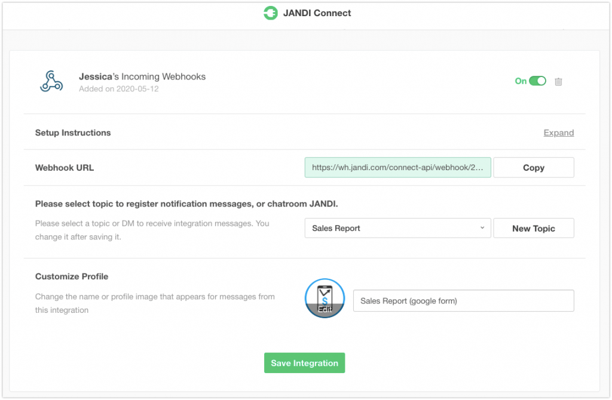Click the chevron arrow in the topic selector

(x=482, y=228)
